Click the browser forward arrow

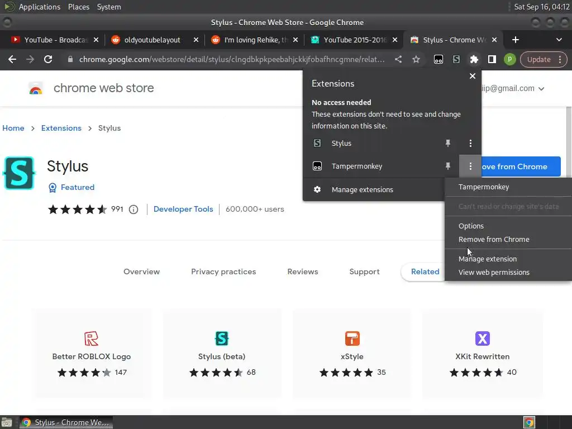[30, 59]
